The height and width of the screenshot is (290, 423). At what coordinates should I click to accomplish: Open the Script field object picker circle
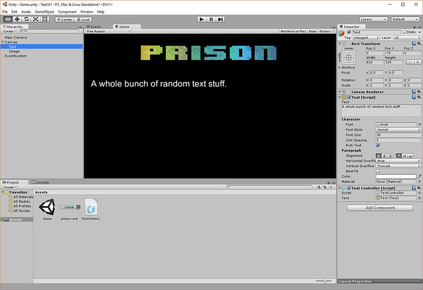pos(419,193)
